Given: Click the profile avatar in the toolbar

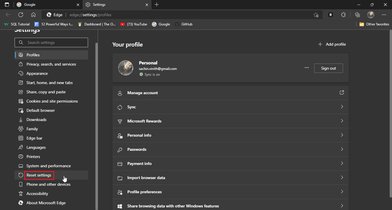Looking at the screenshot, I should [371, 15].
